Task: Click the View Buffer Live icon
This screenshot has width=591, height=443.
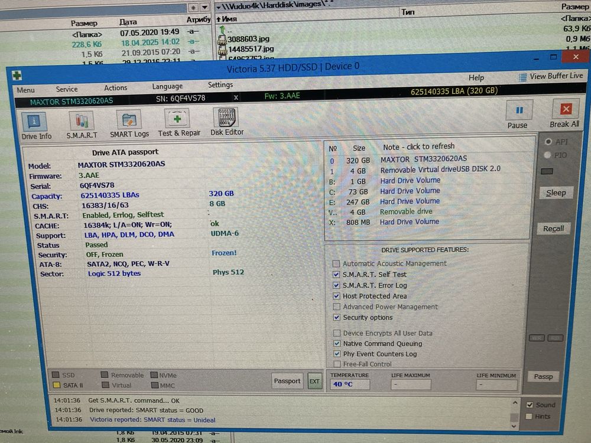Action: [522, 77]
